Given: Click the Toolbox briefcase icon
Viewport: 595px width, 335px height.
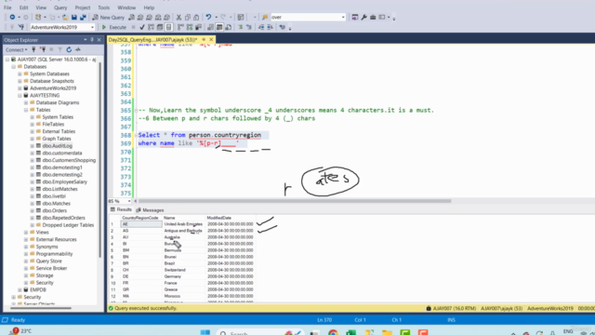Looking at the screenshot, I should tap(373, 17).
